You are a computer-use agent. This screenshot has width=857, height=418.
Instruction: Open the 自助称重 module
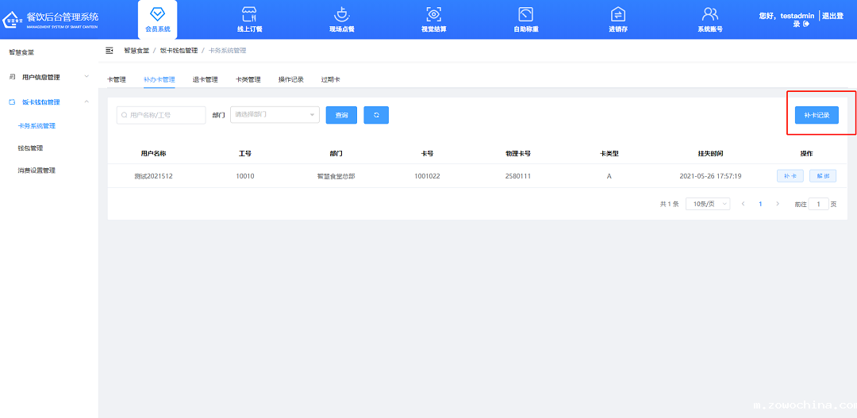(525, 19)
